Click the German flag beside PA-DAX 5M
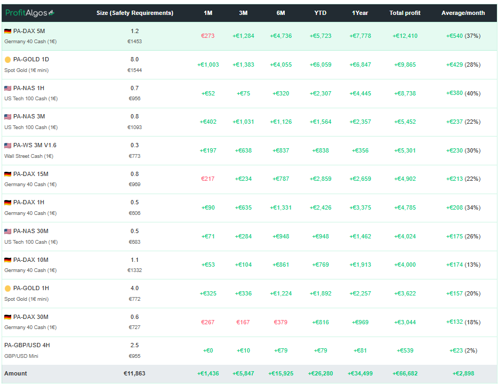This screenshot has width=498, height=384. point(7,31)
